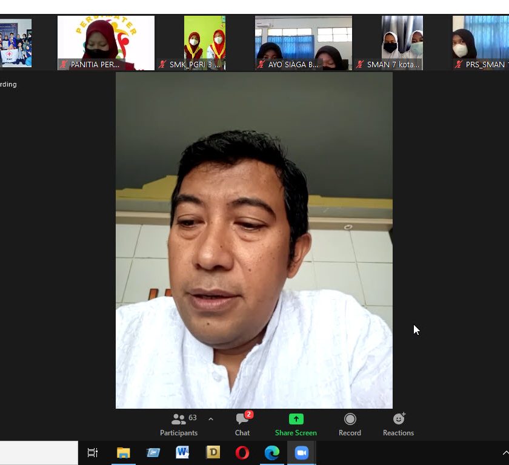Click the leftmost group photo participant thumbnail
Image resolution: width=509 pixels, height=465 pixels.
coord(16,42)
